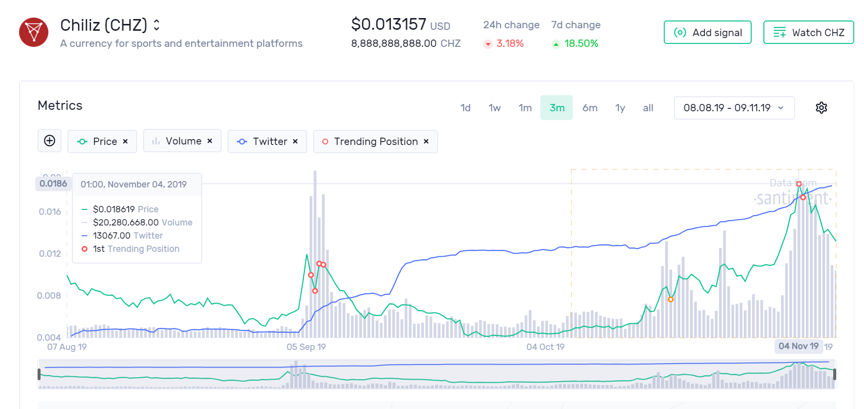Click the green Price line icon
The height and width of the screenshot is (409, 864).
point(83,142)
